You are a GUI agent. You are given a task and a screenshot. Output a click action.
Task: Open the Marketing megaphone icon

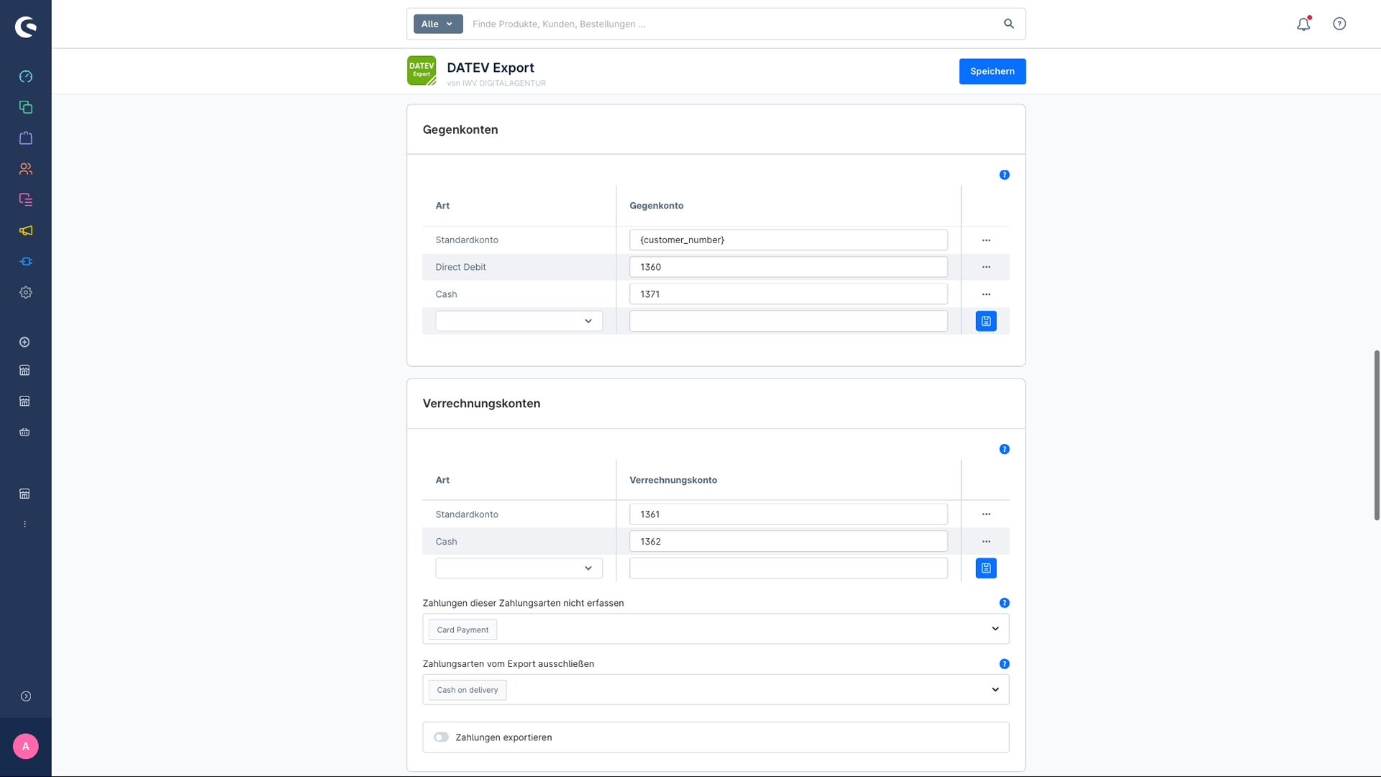pyautogui.click(x=26, y=230)
